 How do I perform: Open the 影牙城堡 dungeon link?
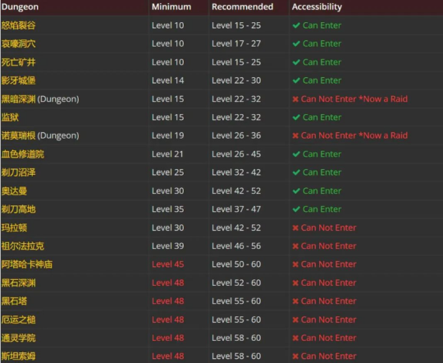point(18,80)
